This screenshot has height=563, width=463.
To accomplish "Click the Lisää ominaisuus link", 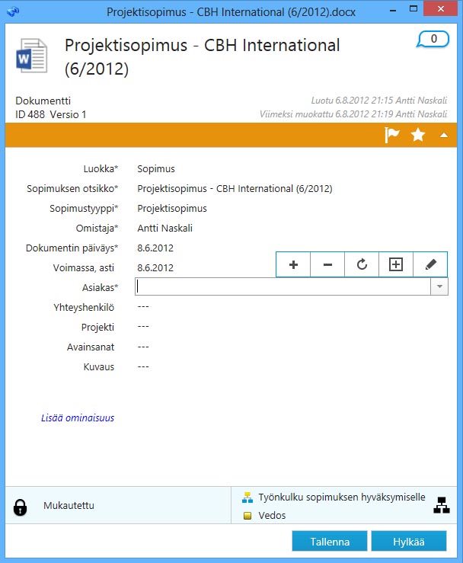I will [x=78, y=418].
